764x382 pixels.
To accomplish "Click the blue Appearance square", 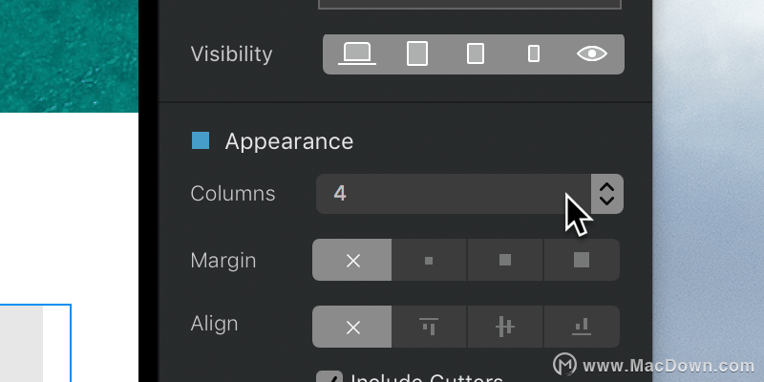I will click(x=201, y=140).
